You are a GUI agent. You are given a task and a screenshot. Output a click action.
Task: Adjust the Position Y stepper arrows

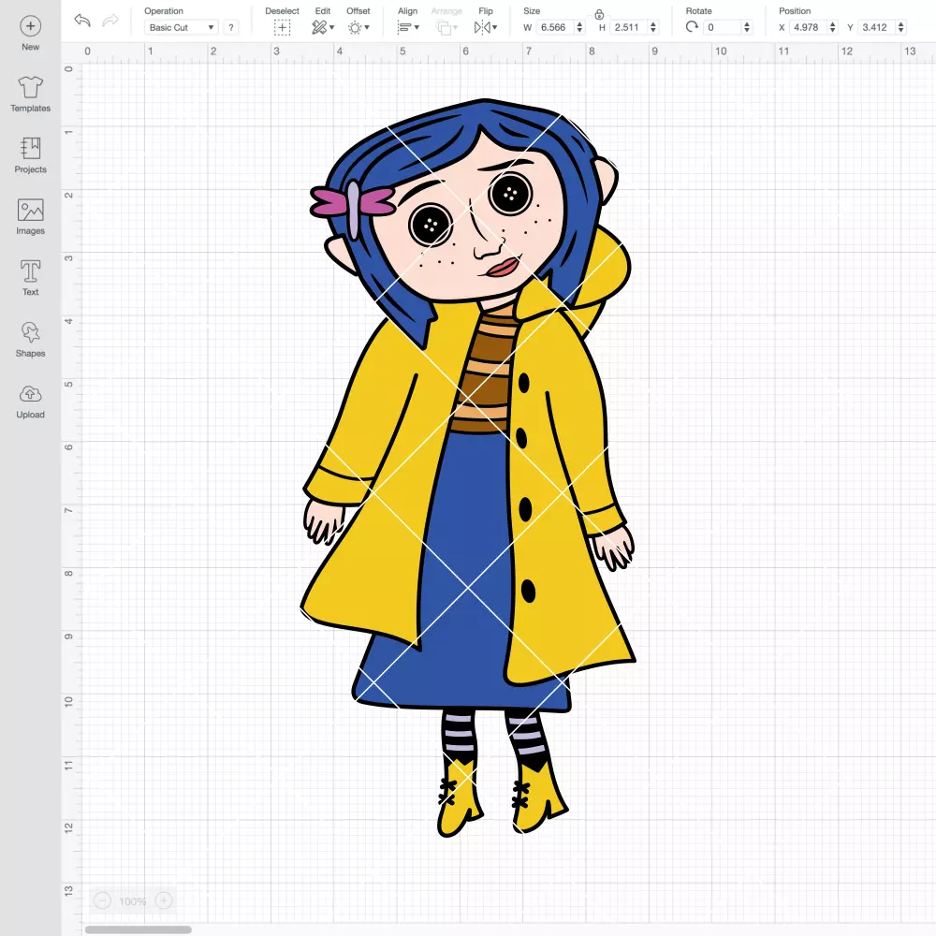click(900, 27)
